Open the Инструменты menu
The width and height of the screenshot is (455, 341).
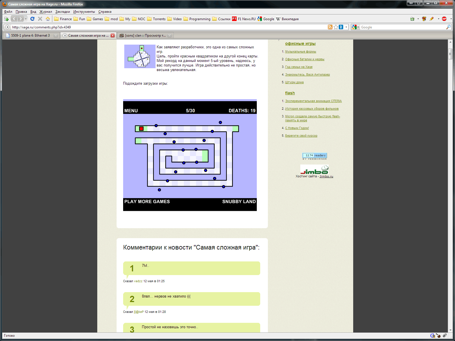coord(84,12)
